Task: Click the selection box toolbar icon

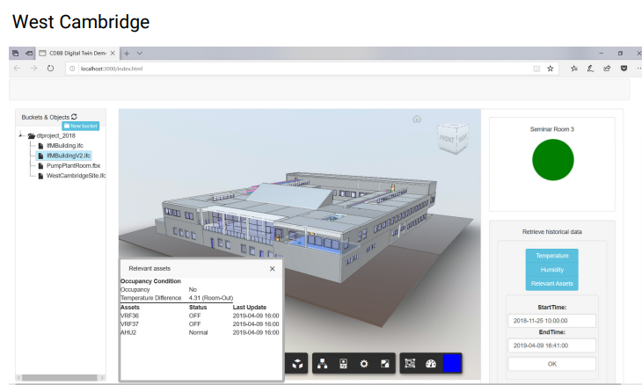Action: [x=409, y=363]
